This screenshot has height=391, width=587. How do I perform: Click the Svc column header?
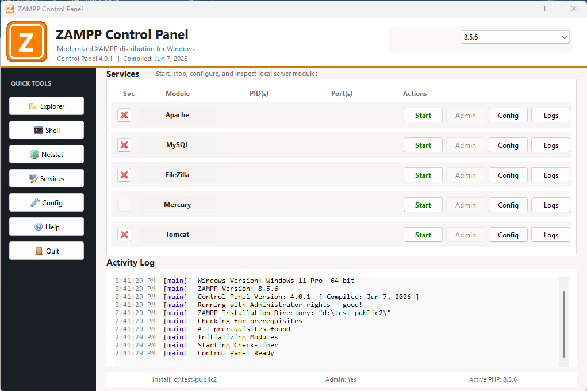coord(129,94)
